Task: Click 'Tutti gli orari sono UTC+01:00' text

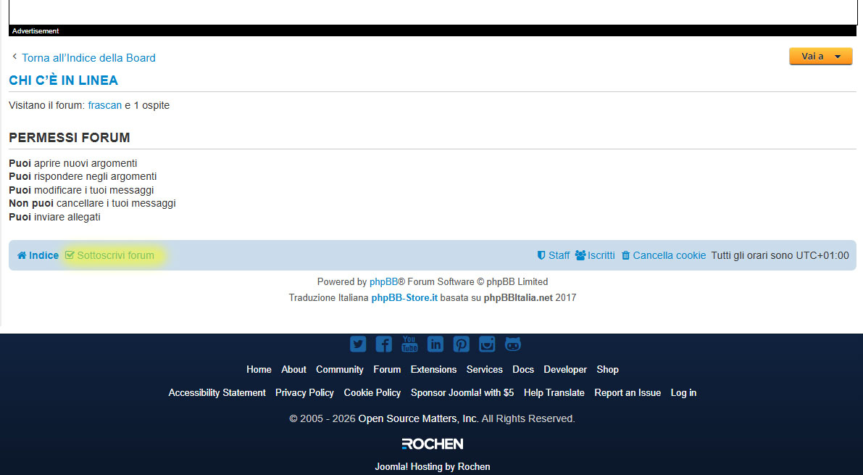Action: pyautogui.click(x=780, y=255)
